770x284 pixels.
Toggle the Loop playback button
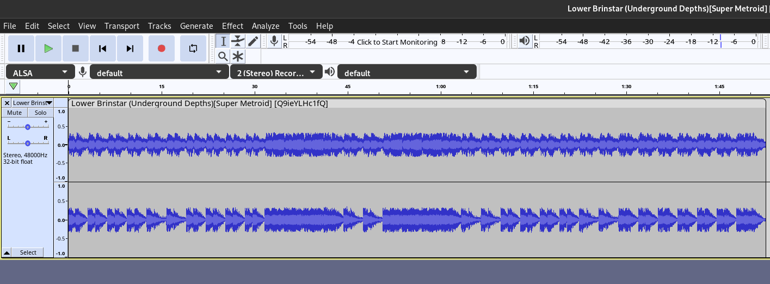coord(193,48)
